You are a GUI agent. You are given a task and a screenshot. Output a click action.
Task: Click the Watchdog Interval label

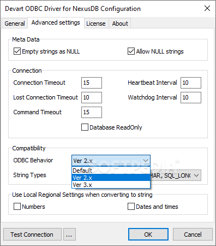point(152,97)
